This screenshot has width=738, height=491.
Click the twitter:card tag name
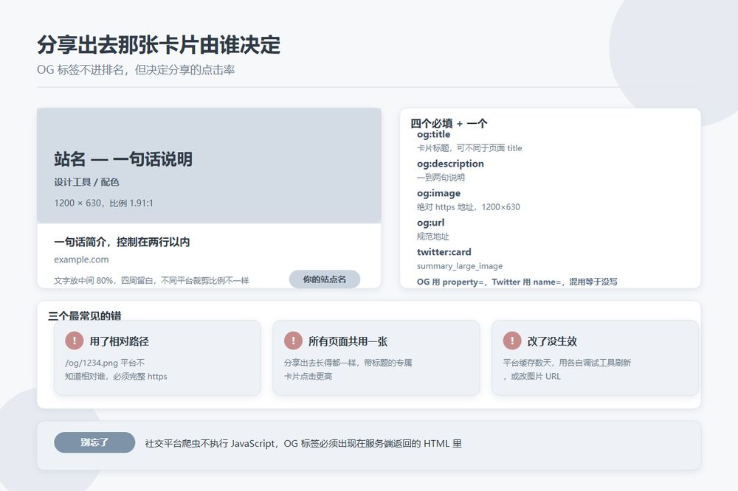(444, 252)
